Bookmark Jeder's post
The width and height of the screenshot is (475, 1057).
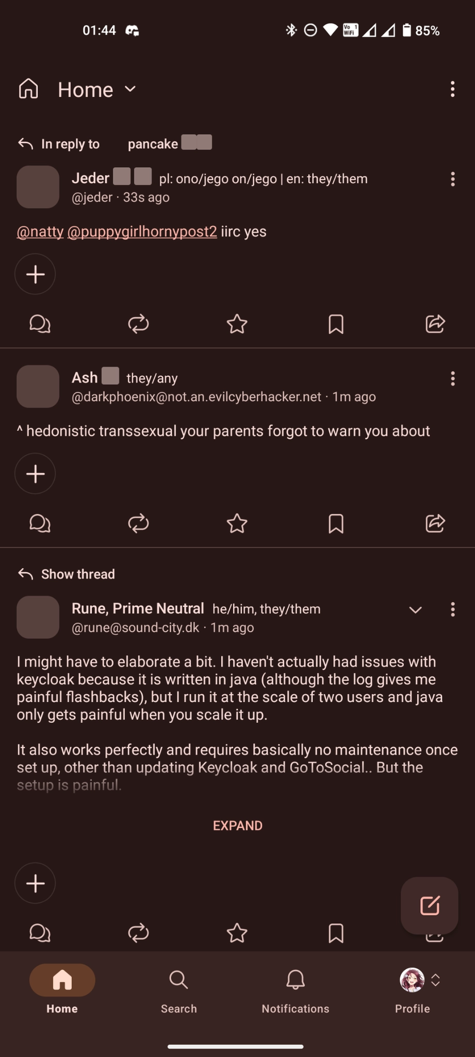tap(336, 324)
